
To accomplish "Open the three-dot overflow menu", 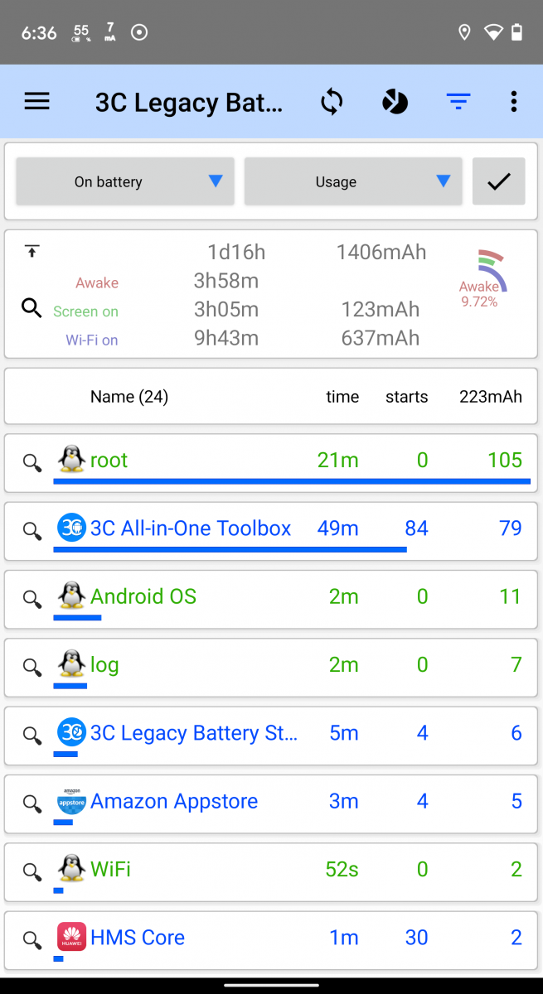I will [514, 102].
